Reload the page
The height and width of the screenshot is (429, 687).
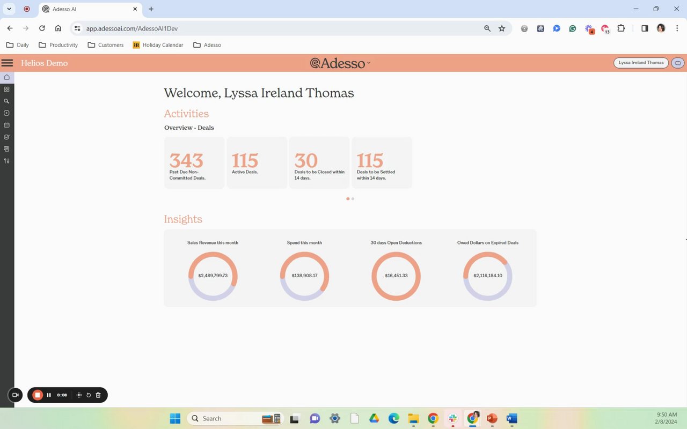coord(42,28)
